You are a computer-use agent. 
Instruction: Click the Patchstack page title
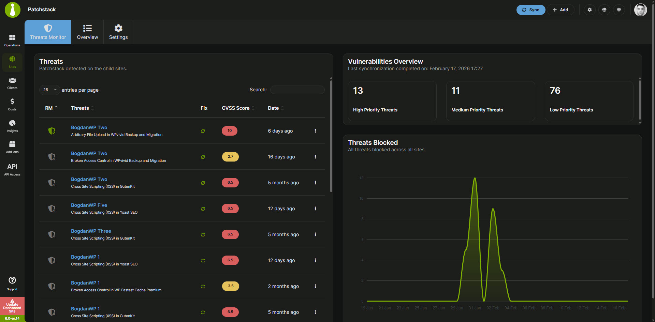coord(42,10)
